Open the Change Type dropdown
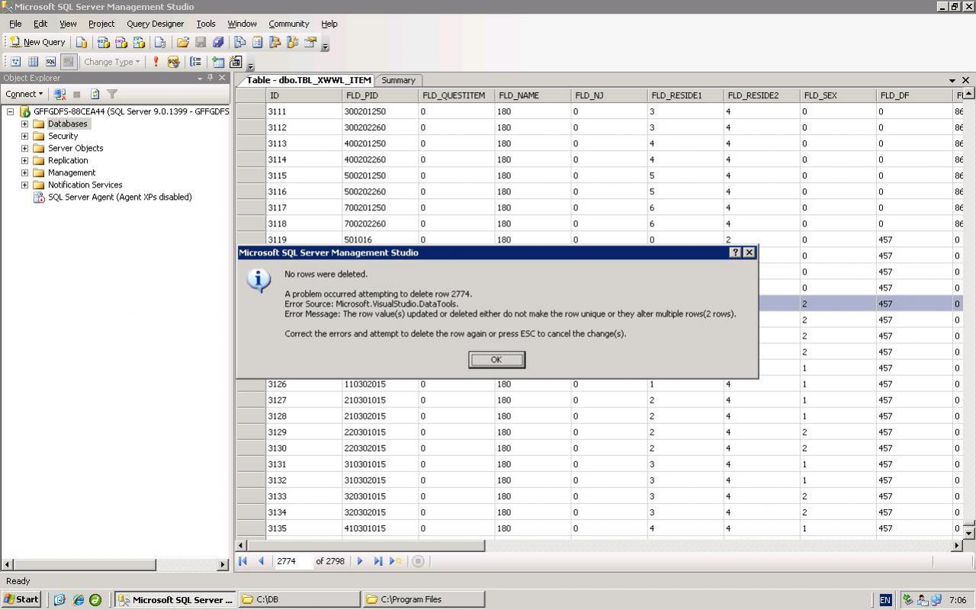This screenshot has width=976, height=610. click(x=111, y=62)
